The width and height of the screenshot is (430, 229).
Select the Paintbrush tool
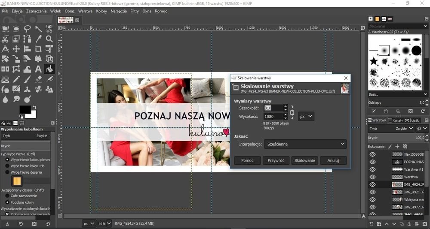(27, 79)
